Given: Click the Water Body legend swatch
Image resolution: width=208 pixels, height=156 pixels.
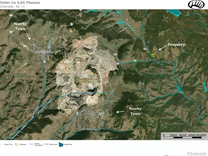Looking at the screenshot, I should [x=61, y=144].
